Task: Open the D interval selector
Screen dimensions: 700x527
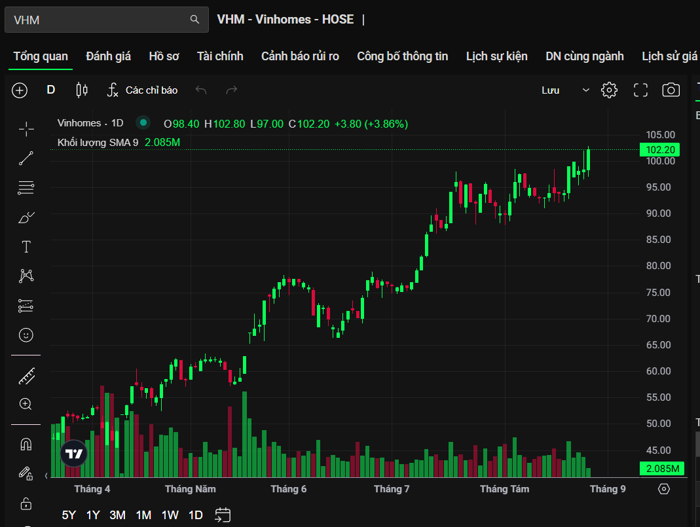Action: (x=51, y=90)
